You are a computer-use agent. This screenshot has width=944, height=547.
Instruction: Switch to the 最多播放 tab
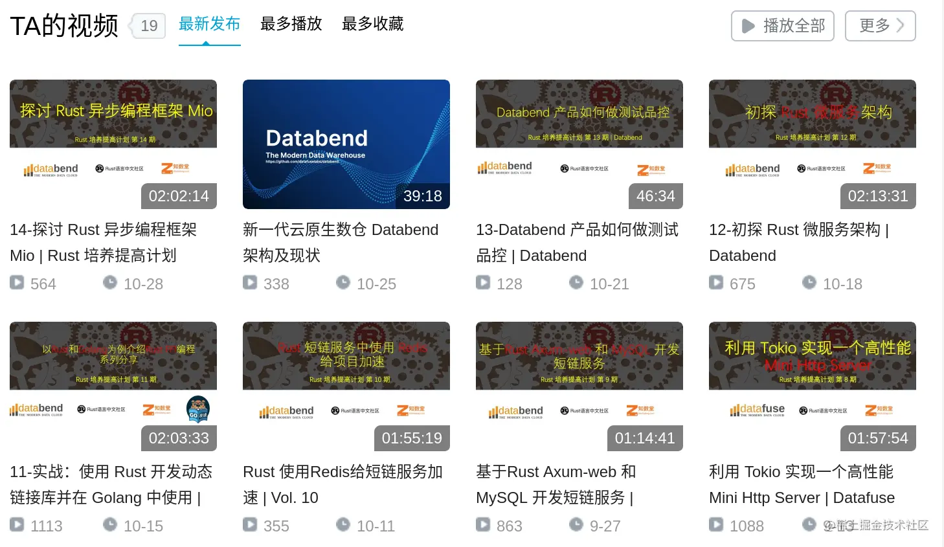click(x=291, y=24)
